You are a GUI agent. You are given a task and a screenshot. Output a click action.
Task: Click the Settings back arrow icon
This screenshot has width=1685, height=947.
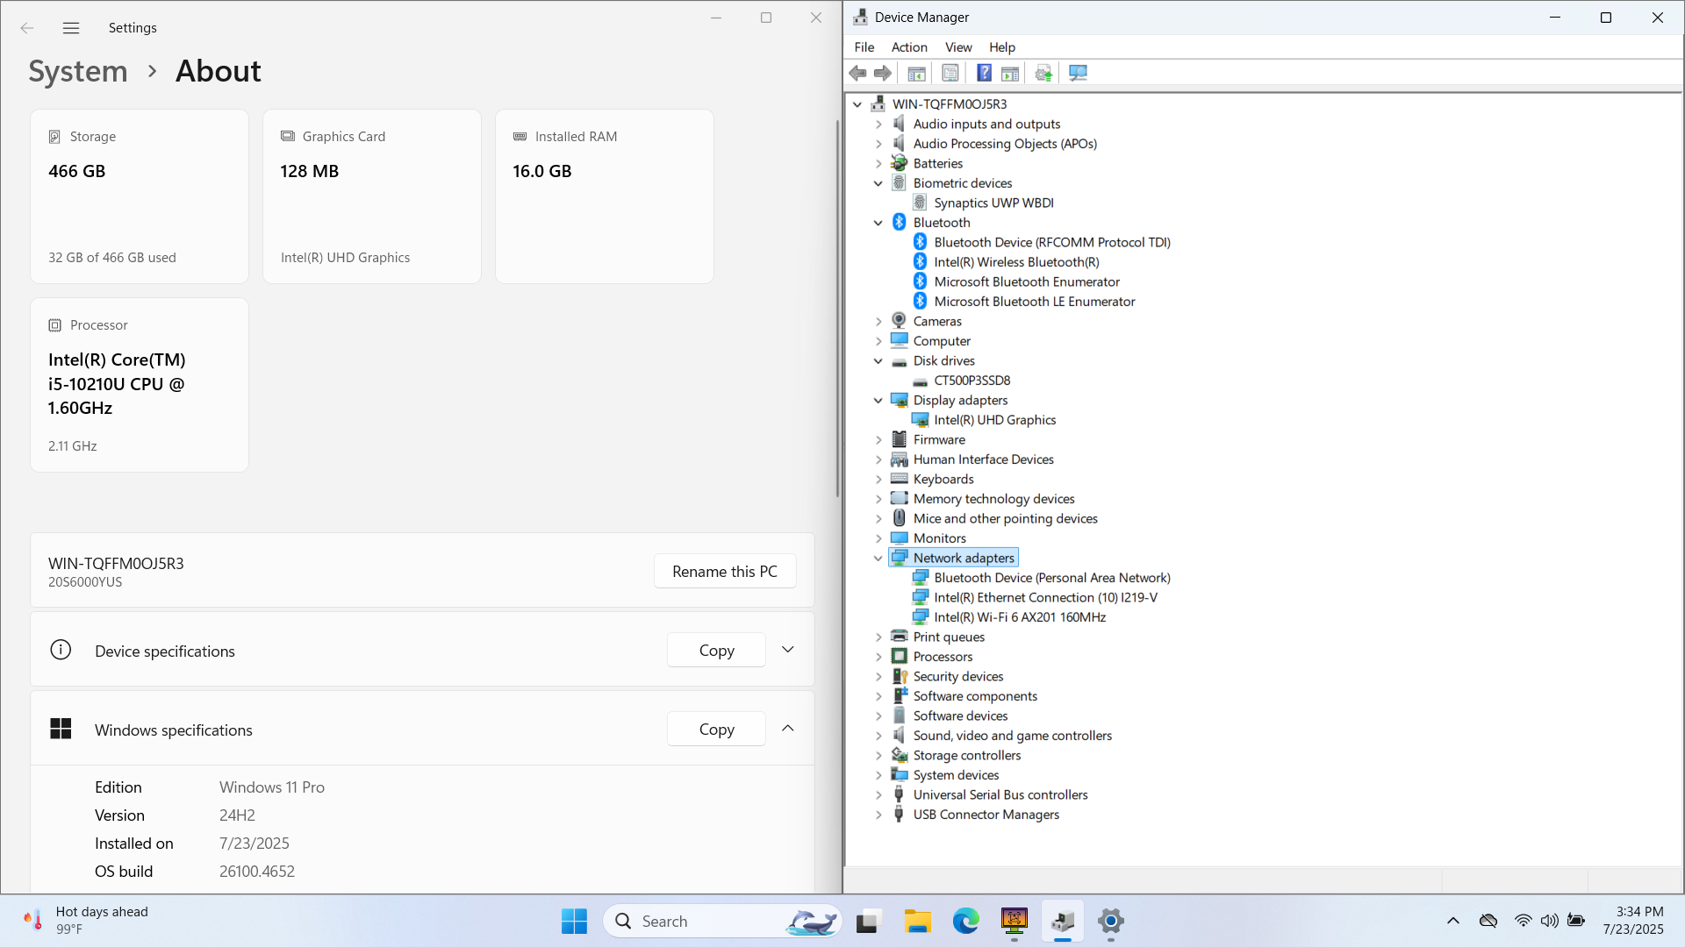point(27,28)
